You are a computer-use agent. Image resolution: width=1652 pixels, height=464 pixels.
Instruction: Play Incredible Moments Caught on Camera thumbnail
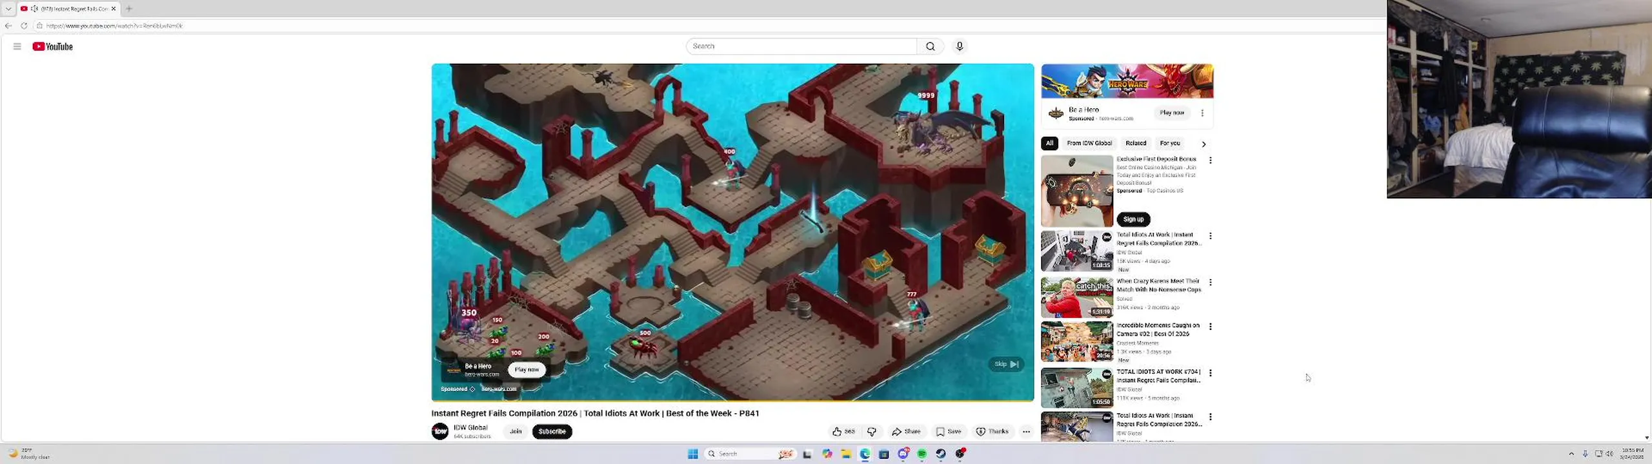tap(1077, 342)
